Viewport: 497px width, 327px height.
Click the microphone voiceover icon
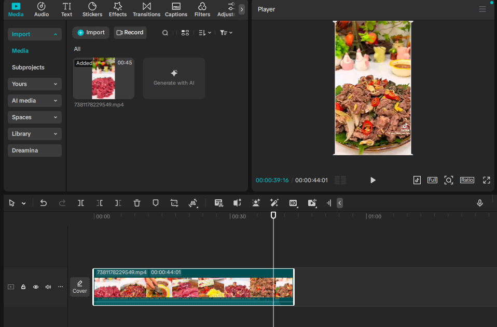coord(480,203)
